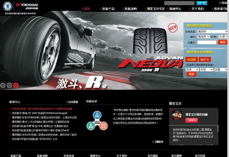
Task: Click footer 新闻中心 heading
Action: [95, 156]
